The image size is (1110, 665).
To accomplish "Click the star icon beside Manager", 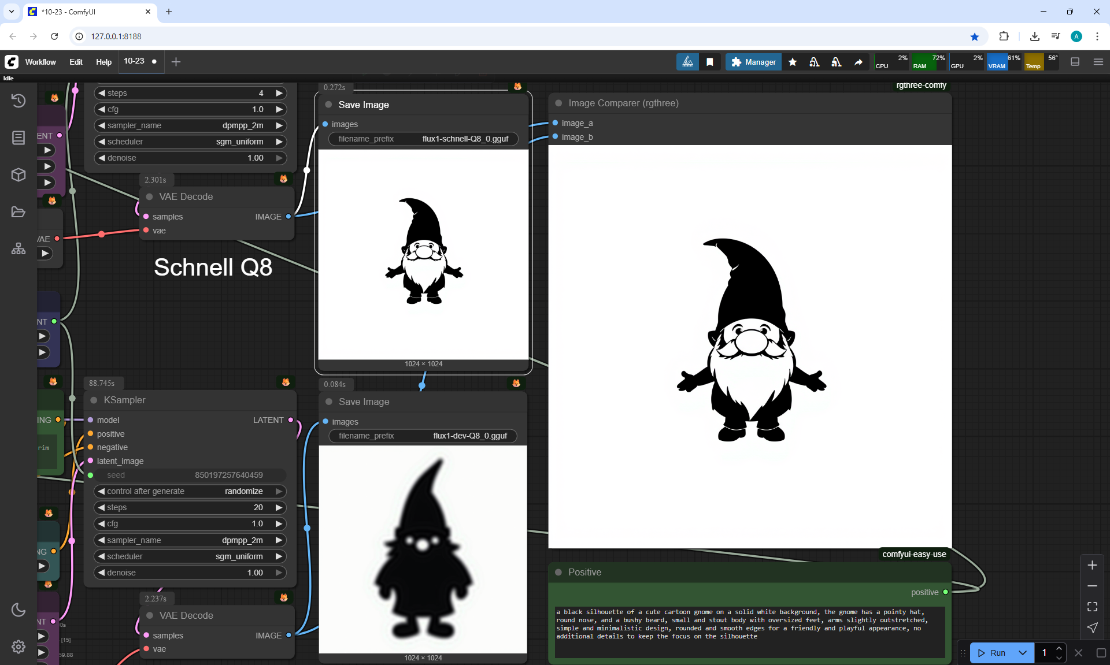I will pyautogui.click(x=793, y=62).
